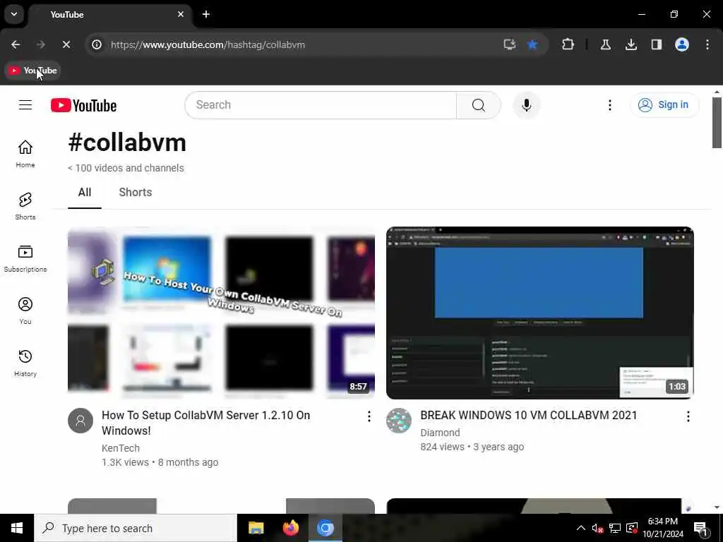Image resolution: width=723 pixels, height=542 pixels.
Task: Start voice search with the microphone
Action: (x=526, y=105)
